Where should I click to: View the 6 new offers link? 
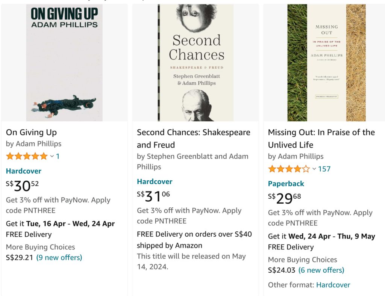[x=321, y=270]
